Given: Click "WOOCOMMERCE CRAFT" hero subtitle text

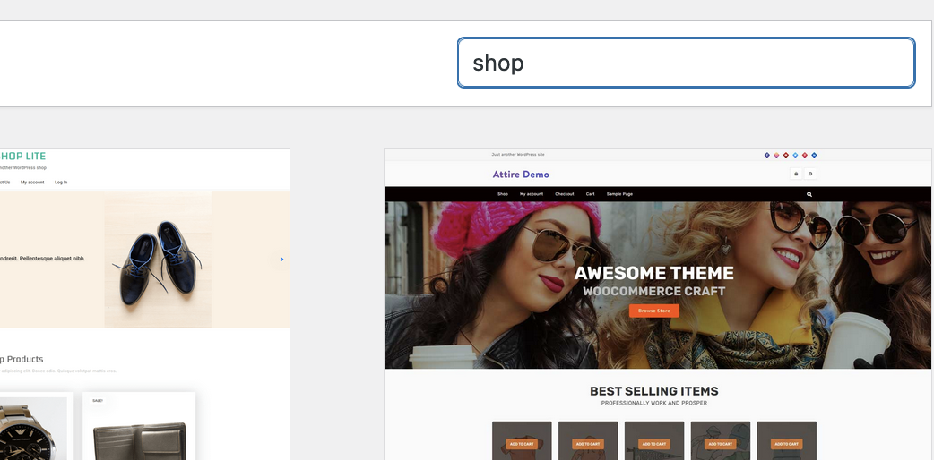Looking at the screenshot, I should point(654,292).
